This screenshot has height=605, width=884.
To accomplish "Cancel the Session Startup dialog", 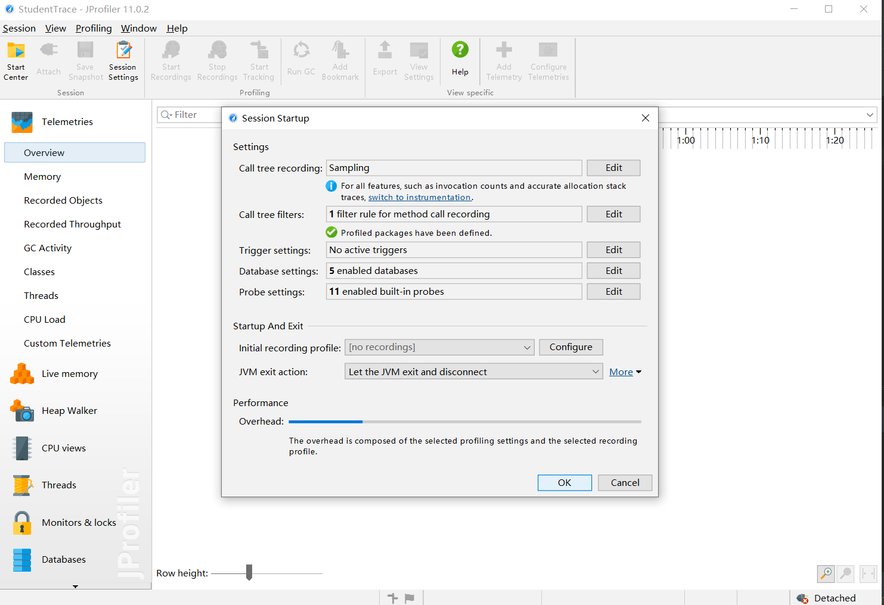I will pyautogui.click(x=625, y=483).
